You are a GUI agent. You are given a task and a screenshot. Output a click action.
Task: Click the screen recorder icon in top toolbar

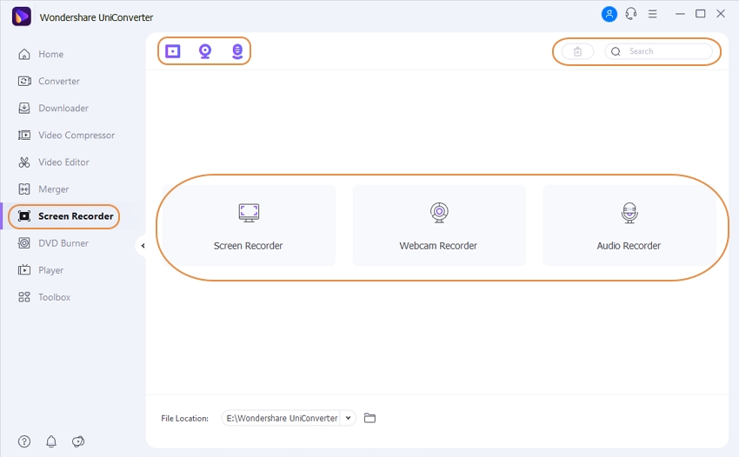(x=173, y=51)
